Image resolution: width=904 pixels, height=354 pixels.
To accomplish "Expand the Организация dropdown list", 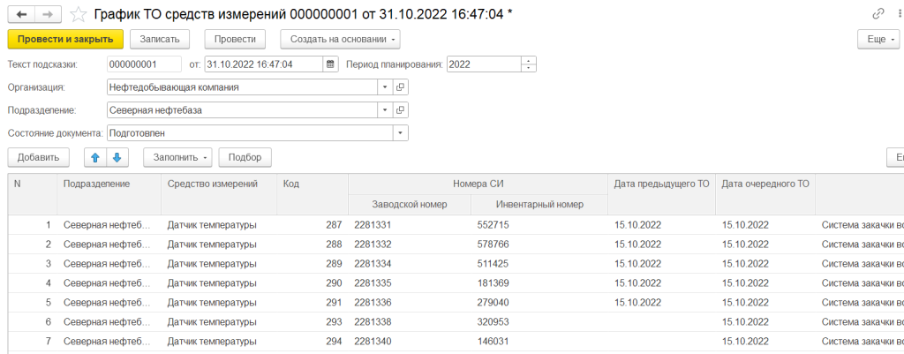I will [x=384, y=87].
